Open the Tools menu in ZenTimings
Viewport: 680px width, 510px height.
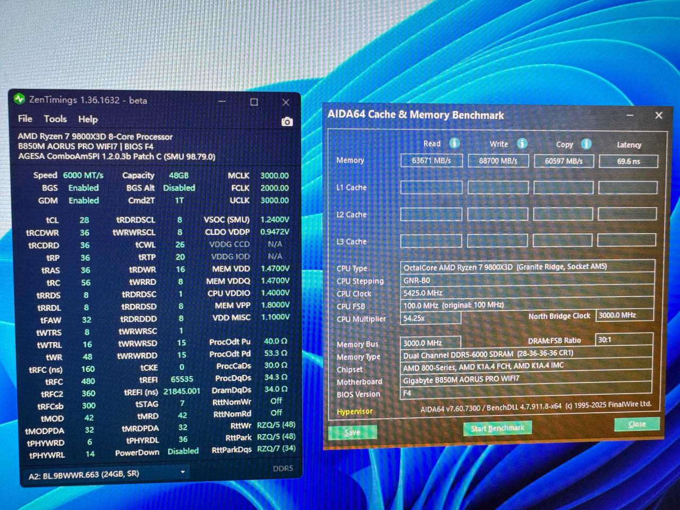[x=55, y=119]
